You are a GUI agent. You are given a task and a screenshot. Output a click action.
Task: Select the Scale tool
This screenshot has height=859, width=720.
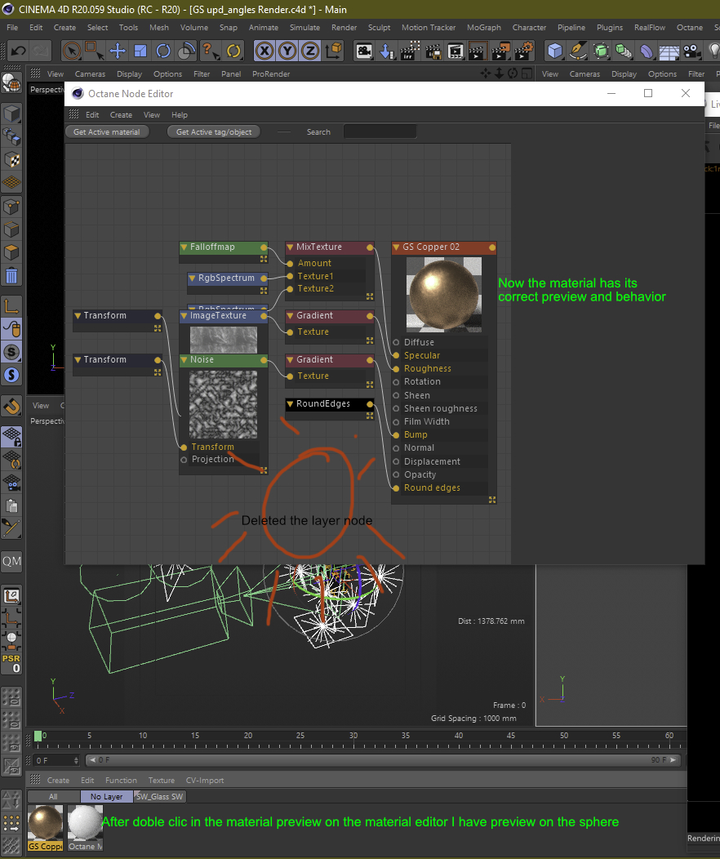click(x=140, y=51)
